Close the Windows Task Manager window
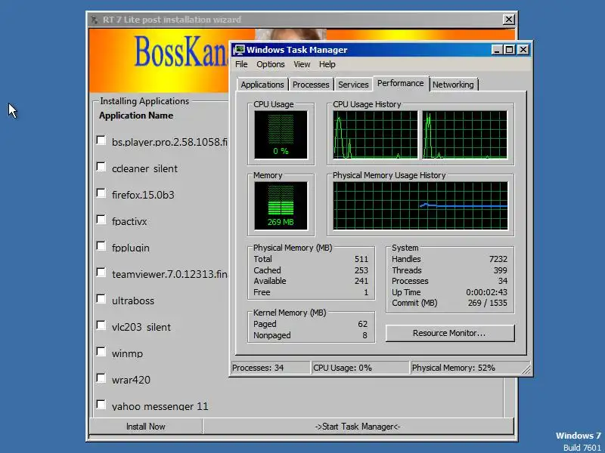 [x=523, y=50]
